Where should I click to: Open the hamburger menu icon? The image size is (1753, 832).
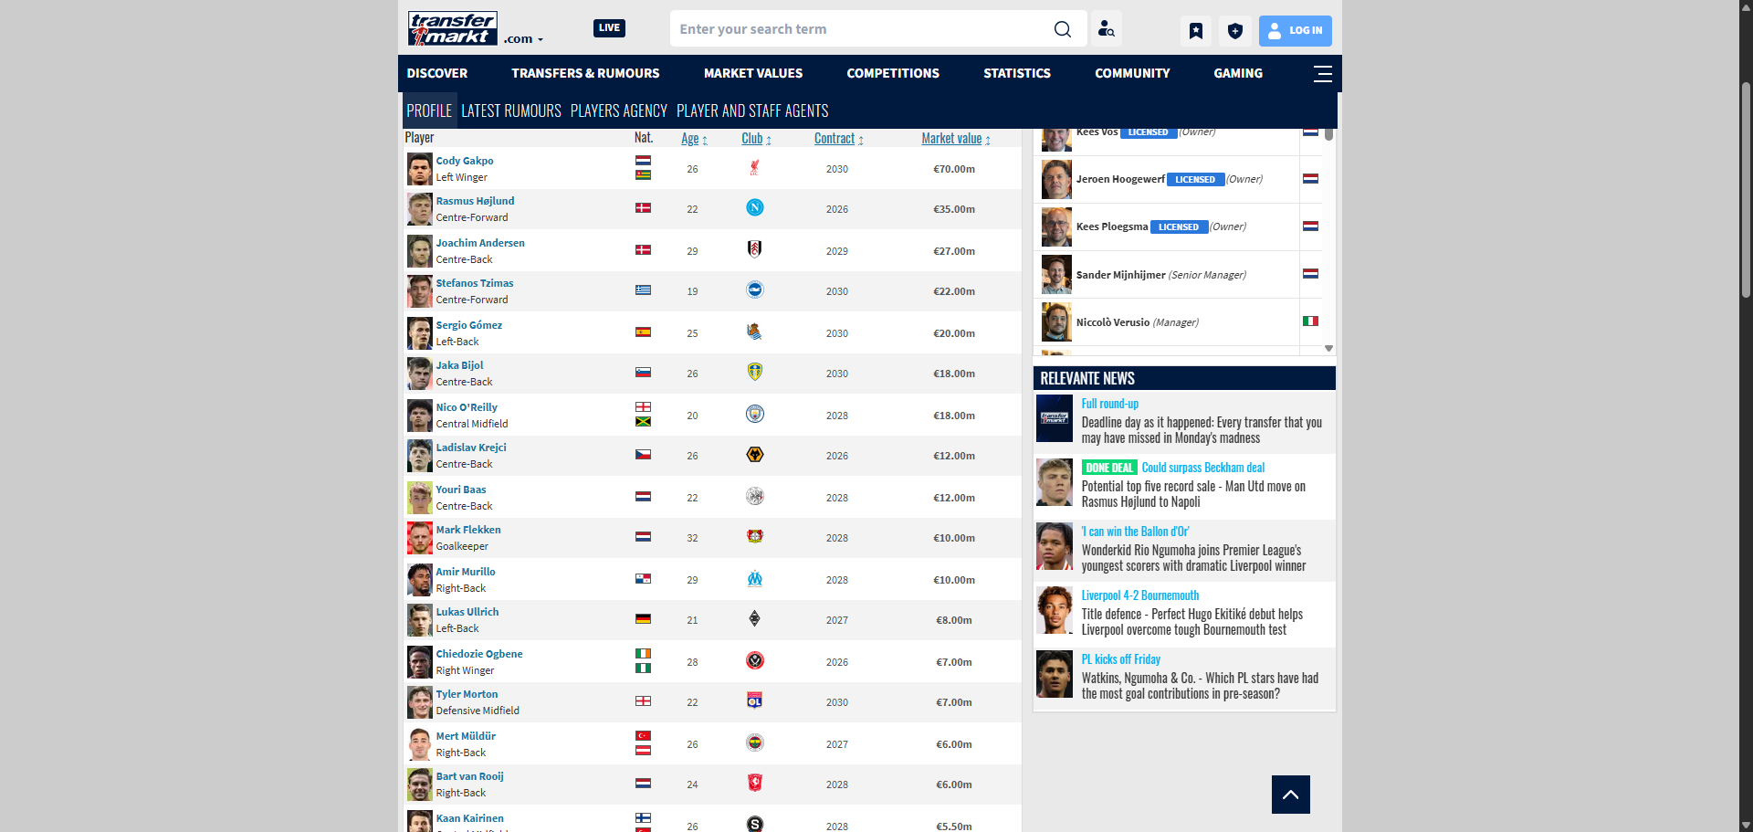click(x=1322, y=74)
